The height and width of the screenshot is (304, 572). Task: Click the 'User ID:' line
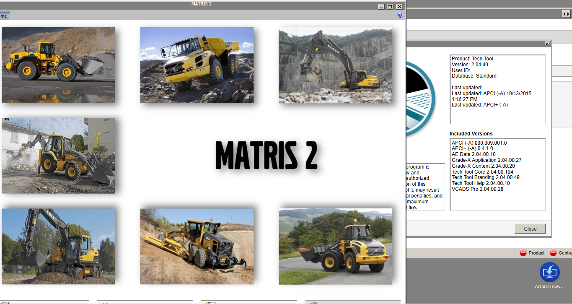tap(461, 70)
